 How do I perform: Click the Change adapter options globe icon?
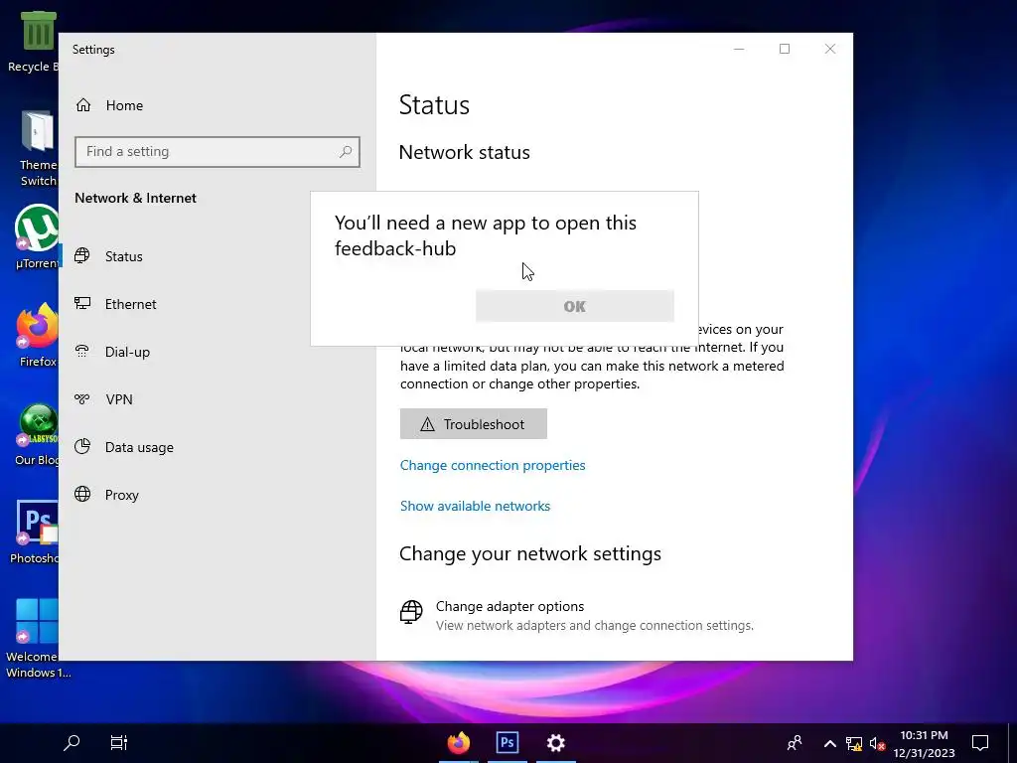(x=411, y=612)
